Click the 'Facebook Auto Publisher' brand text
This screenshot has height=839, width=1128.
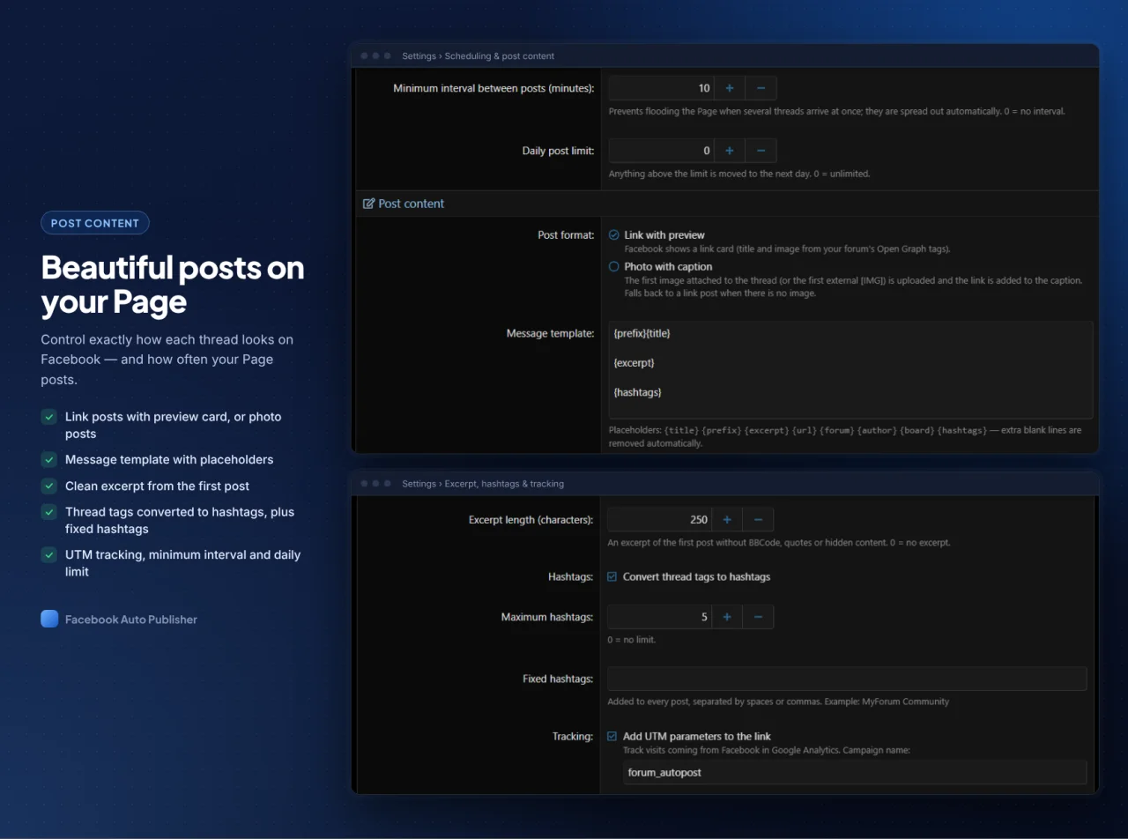click(x=131, y=620)
